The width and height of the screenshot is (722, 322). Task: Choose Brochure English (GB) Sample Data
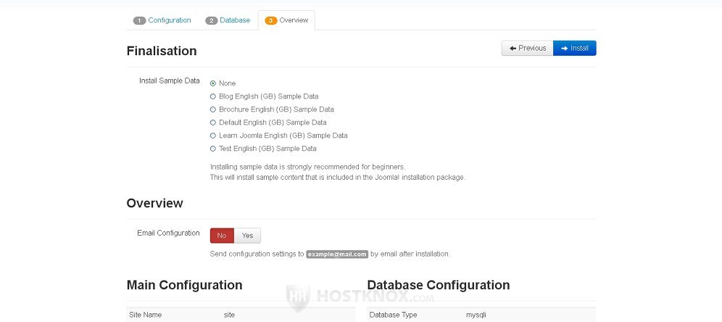click(x=213, y=110)
